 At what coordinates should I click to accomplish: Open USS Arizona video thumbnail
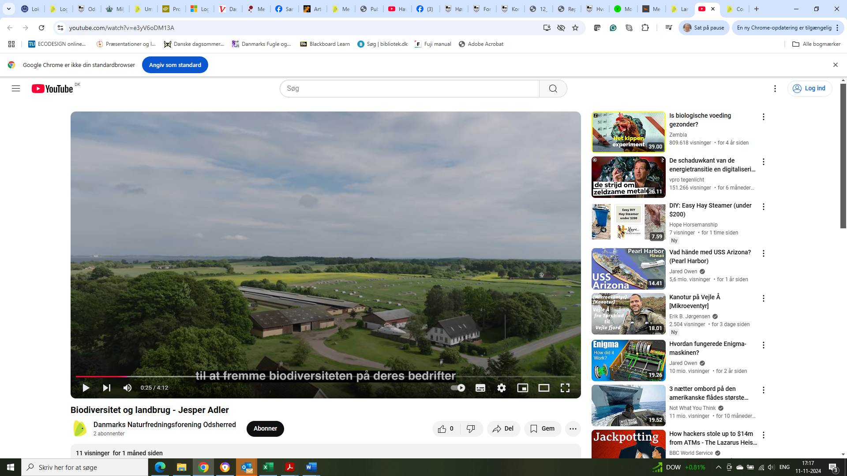tap(628, 269)
